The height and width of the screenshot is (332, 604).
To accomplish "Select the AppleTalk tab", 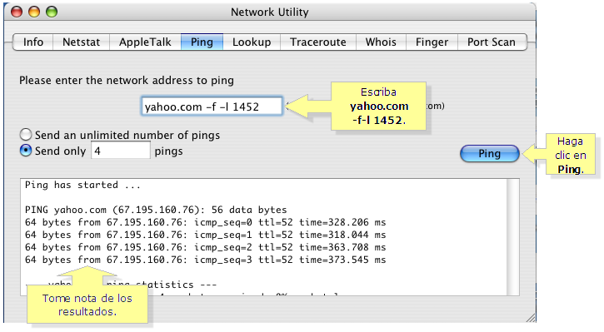I will point(145,42).
